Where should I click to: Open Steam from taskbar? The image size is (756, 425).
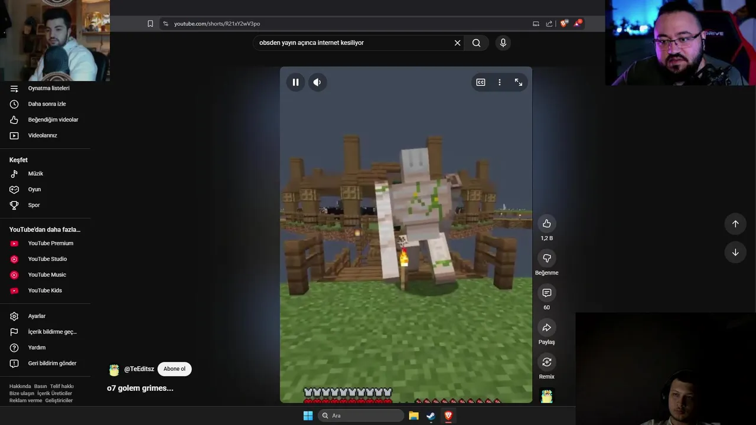[x=431, y=416]
